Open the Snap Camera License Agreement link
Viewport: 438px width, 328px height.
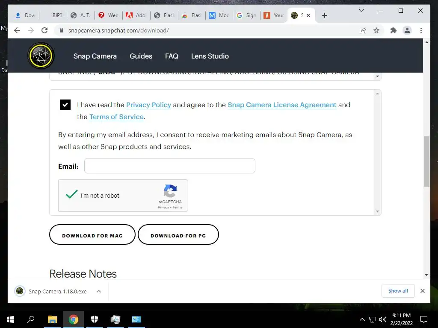pos(282,105)
